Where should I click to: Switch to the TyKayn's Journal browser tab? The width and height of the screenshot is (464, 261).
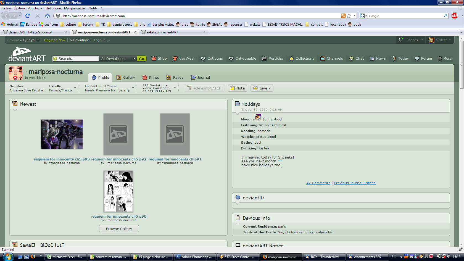click(35, 32)
